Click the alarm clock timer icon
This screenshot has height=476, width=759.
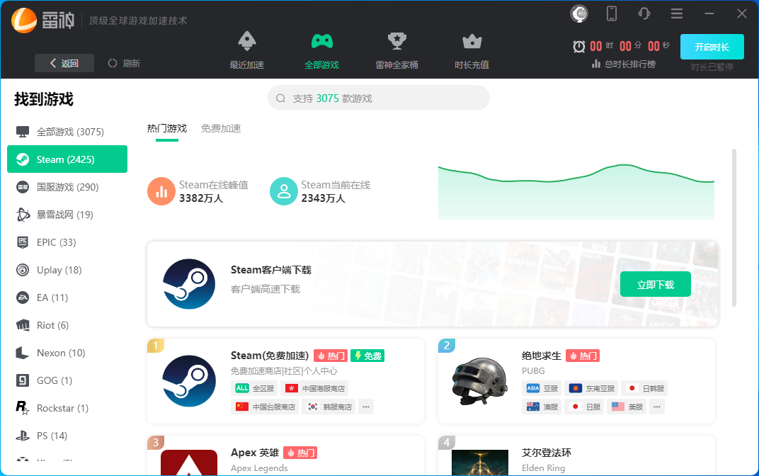click(579, 47)
